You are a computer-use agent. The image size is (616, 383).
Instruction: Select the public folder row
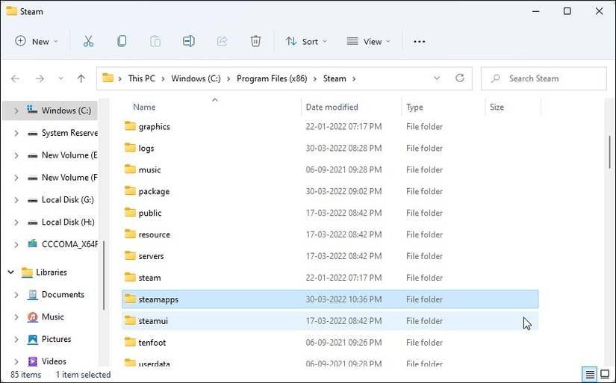(330, 213)
